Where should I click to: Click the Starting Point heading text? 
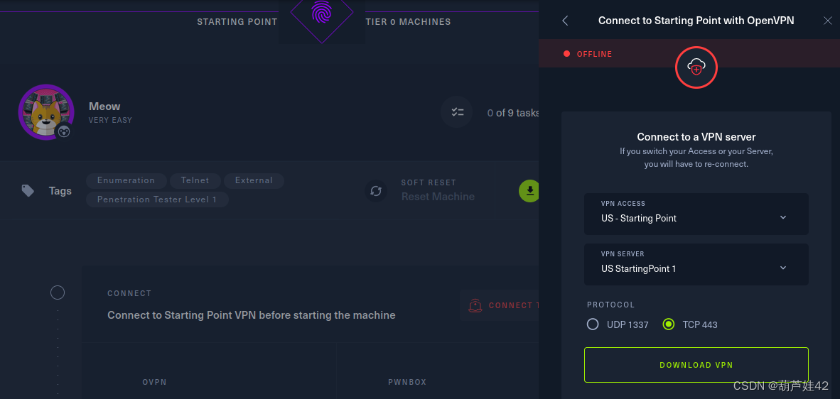point(237,22)
